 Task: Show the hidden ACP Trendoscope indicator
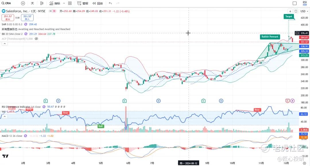[36, 39]
